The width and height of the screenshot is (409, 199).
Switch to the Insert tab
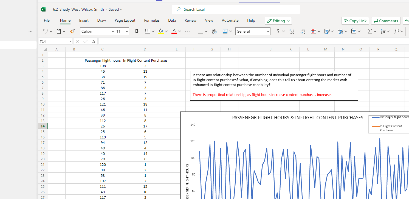click(x=84, y=21)
